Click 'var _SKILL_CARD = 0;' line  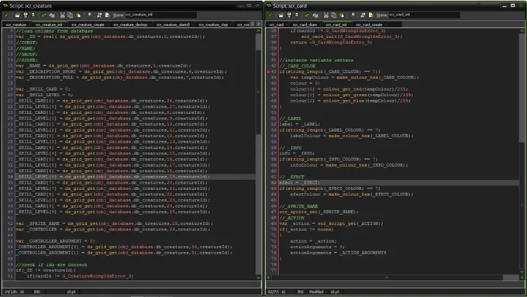[43, 89]
